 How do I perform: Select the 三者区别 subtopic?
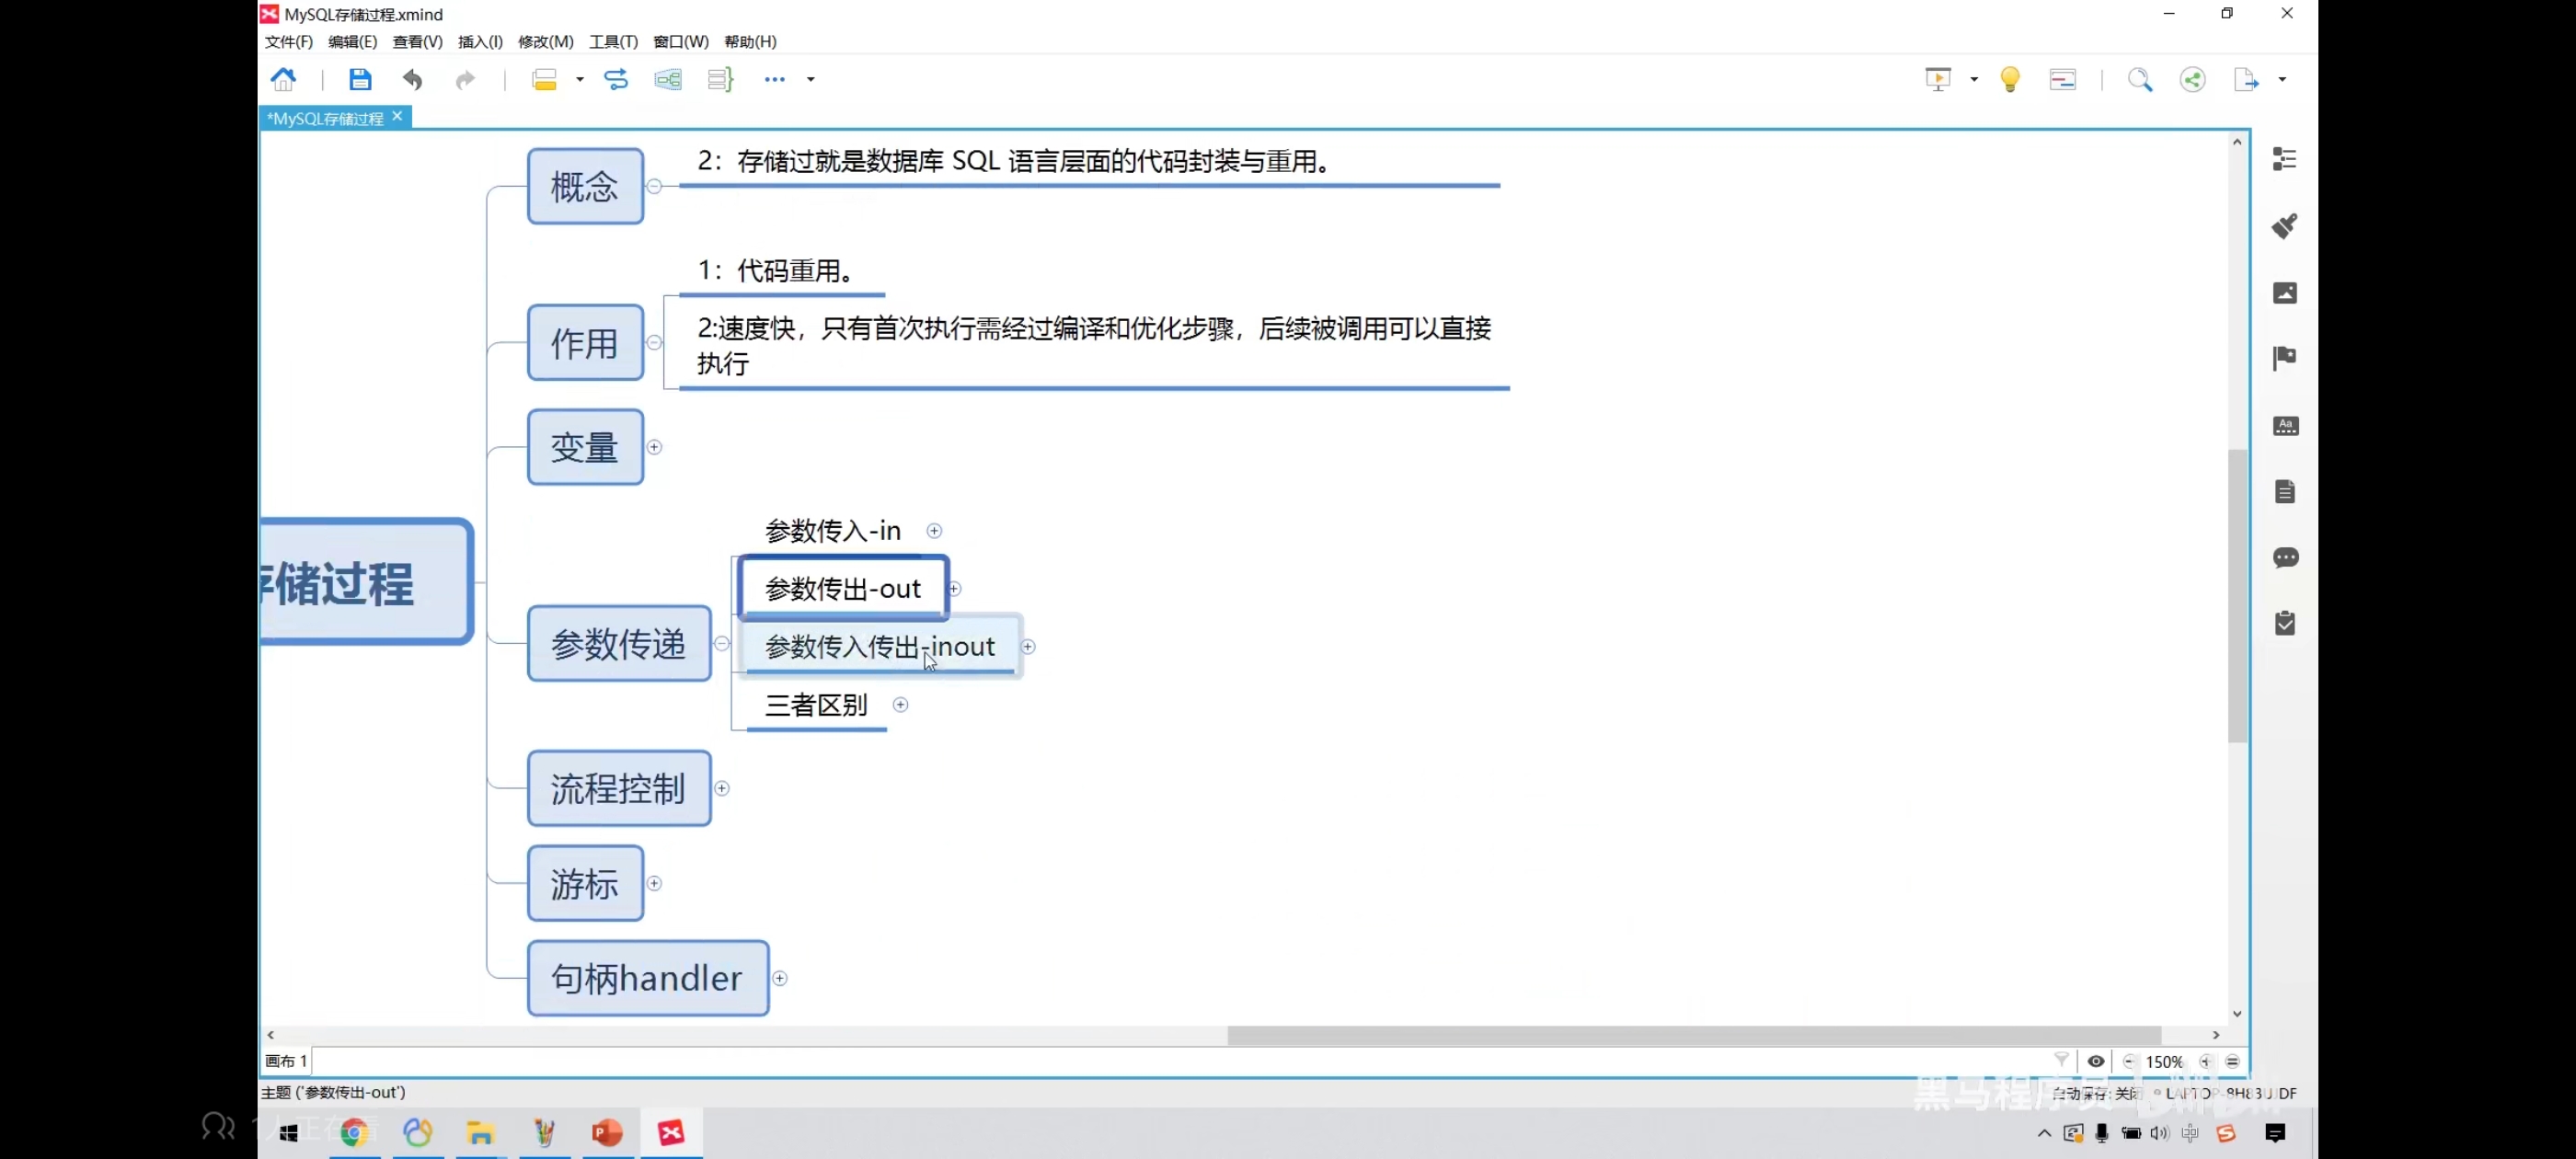[x=815, y=706]
